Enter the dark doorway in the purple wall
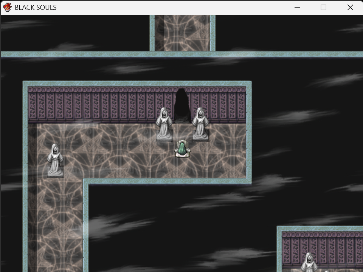This screenshot has width=363, height=272. [x=182, y=105]
